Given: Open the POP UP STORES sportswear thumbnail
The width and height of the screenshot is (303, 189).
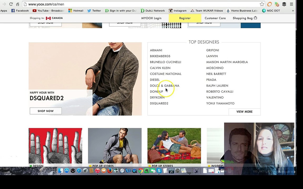Looking at the screenshot, I should (x=115, y=146).
